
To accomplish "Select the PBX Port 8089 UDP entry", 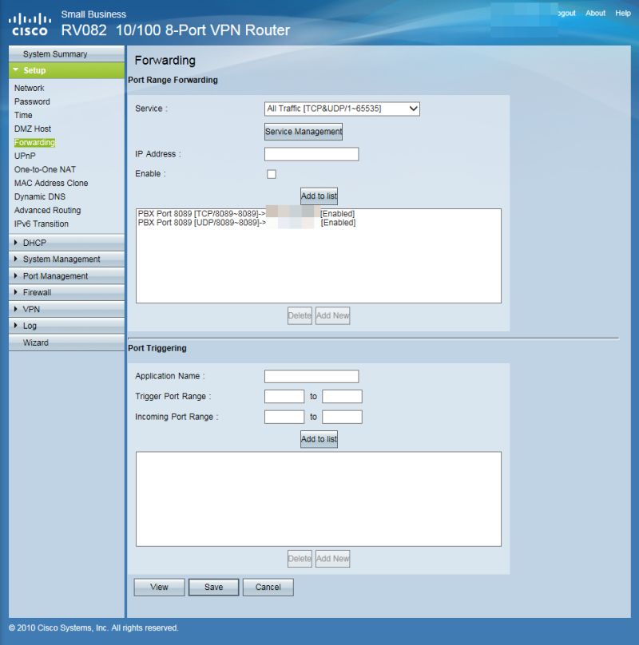I will point(246,223).
